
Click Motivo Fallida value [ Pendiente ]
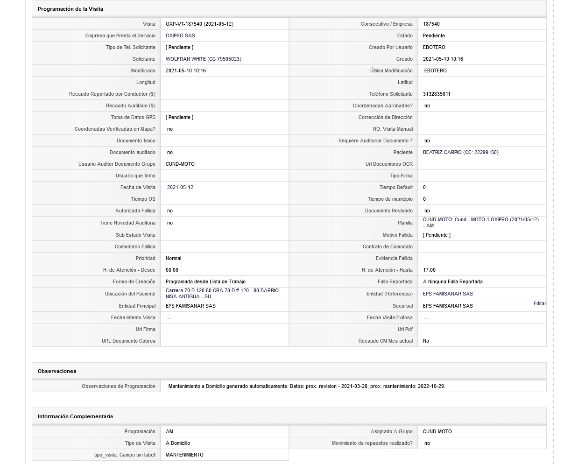tap(437, 235)
